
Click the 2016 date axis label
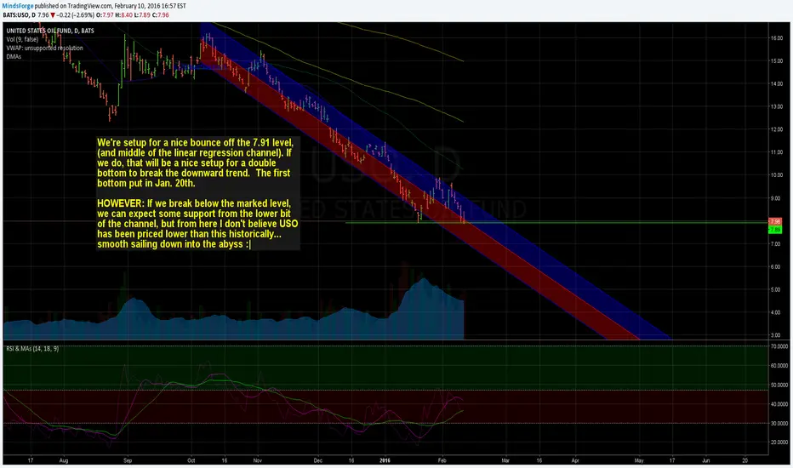coord(385,461)
